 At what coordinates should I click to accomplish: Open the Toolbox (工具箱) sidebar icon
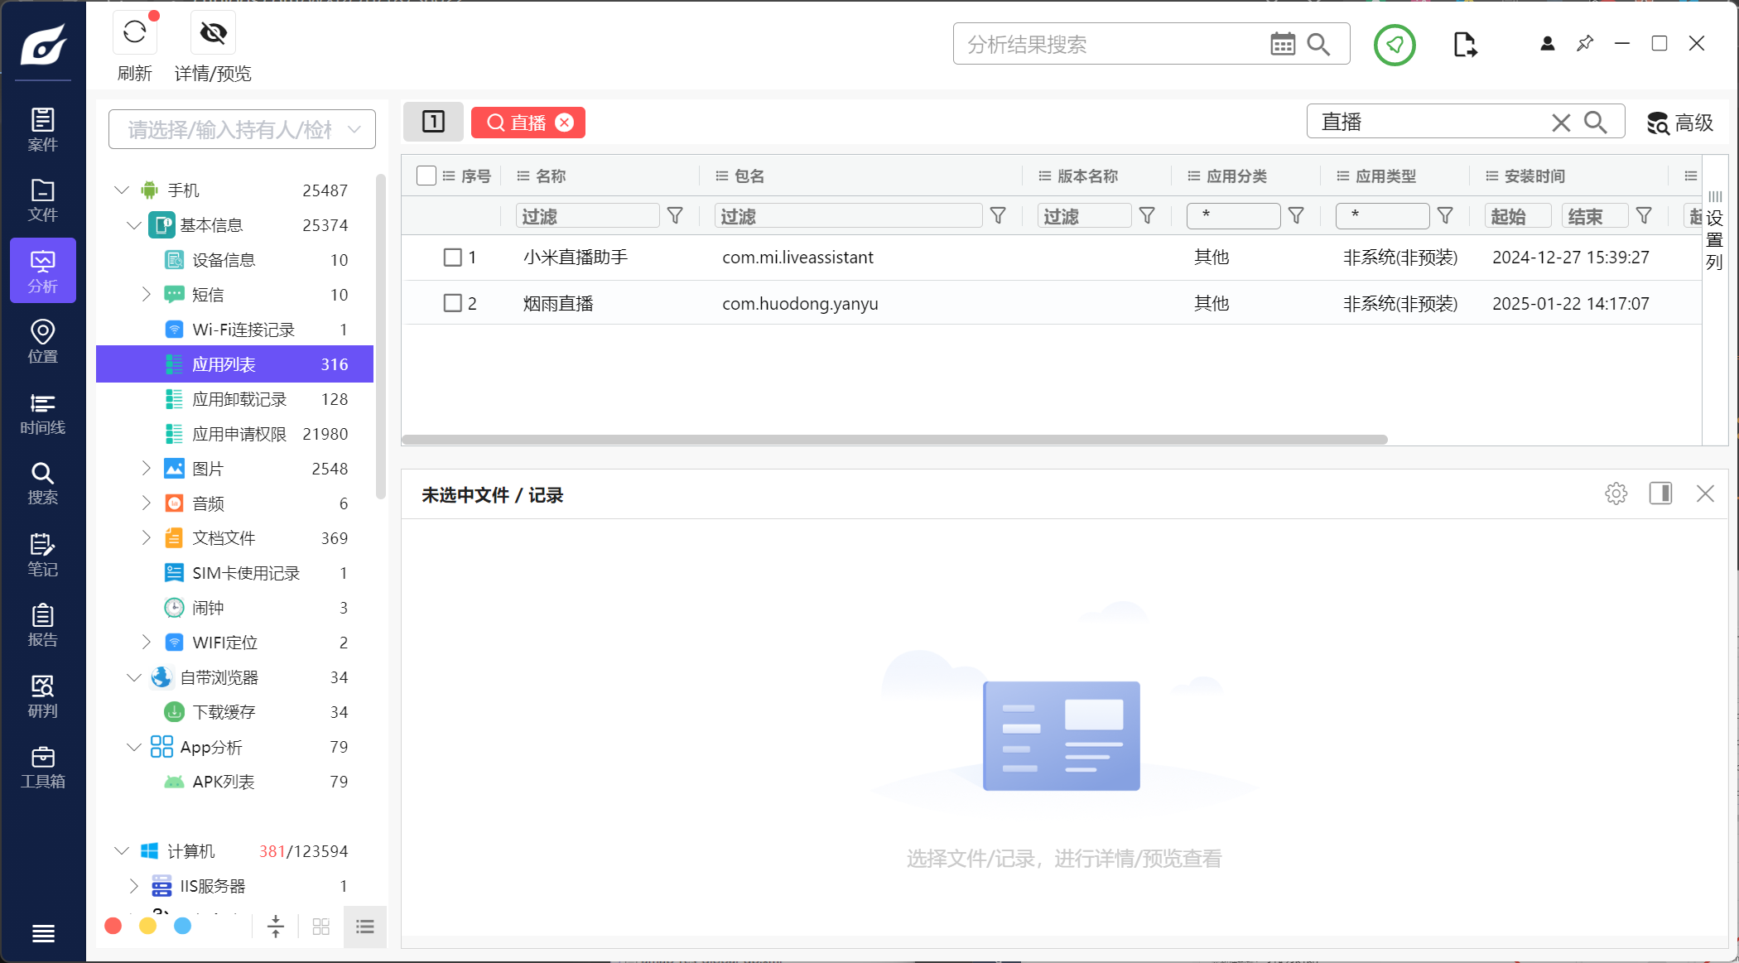pyautogui.click(x=42, y=768)
